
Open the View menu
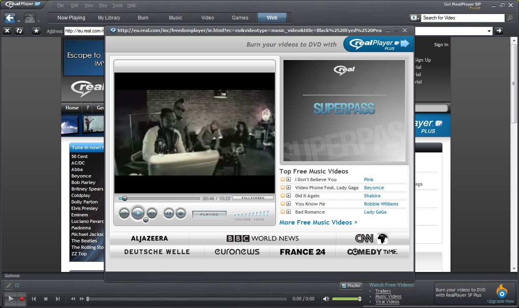(89, 6)
